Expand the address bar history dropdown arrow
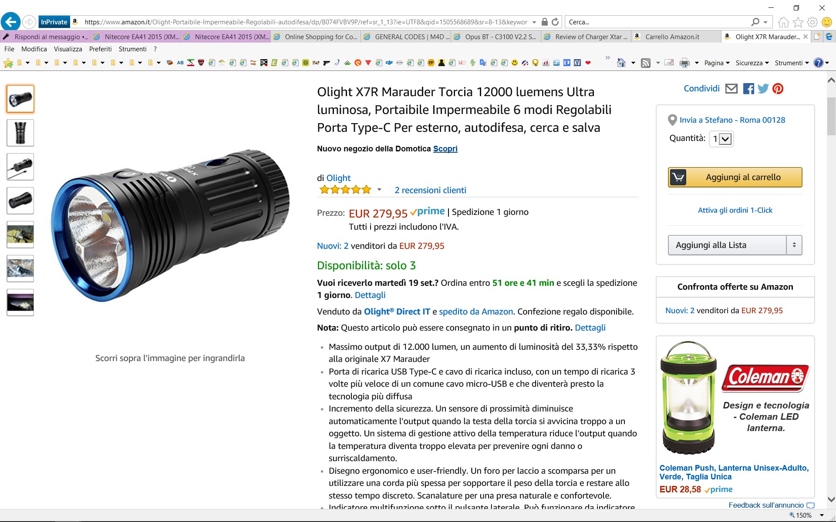The height and width of the screenshot is (522, 836). [534, 22]
